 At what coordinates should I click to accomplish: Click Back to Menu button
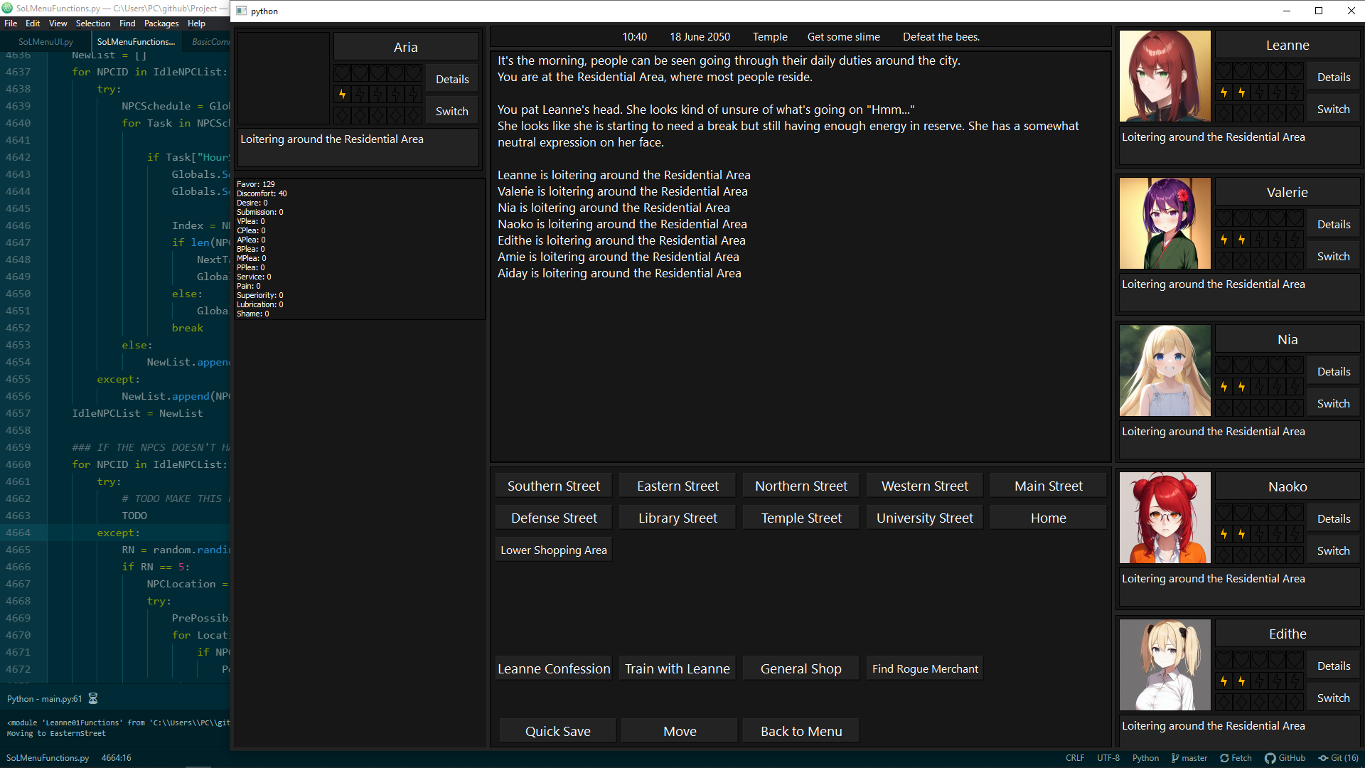[801, 731]
